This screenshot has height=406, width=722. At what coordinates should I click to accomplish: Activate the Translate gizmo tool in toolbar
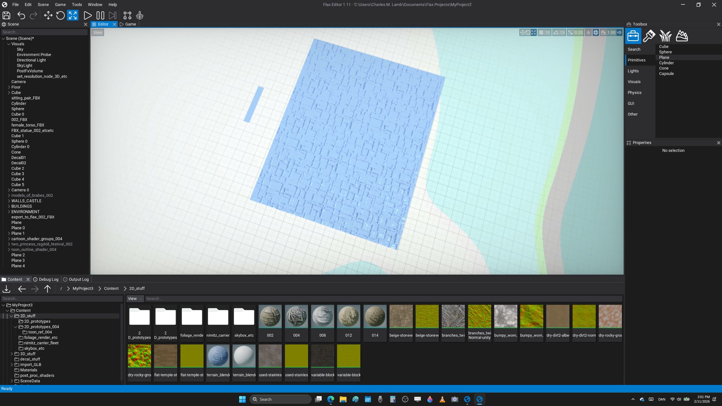coord(48,15)
